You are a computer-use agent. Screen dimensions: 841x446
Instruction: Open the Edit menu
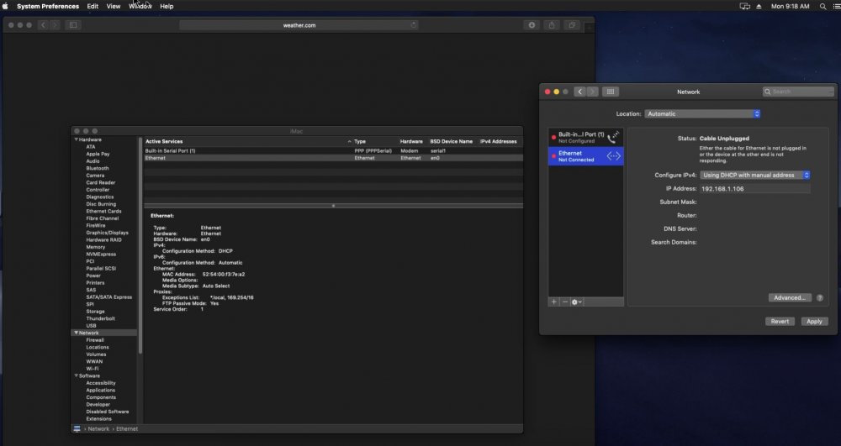[x=93, y=7]
